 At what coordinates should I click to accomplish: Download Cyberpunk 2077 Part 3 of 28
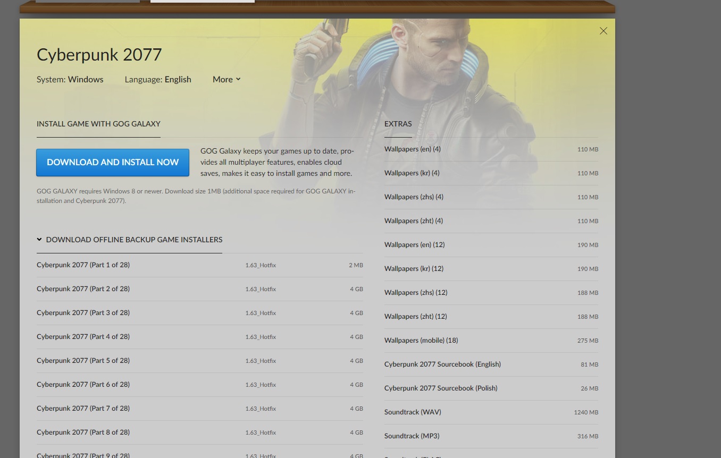200,313
